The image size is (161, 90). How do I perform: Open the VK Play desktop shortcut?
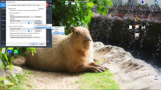pyautogui.click(x=10, y=53)
